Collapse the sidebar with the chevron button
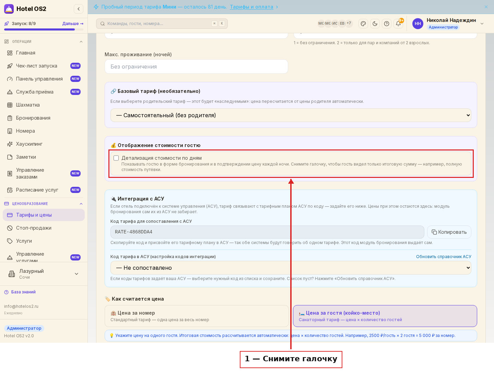494x376 pixels. coord(79,9)
